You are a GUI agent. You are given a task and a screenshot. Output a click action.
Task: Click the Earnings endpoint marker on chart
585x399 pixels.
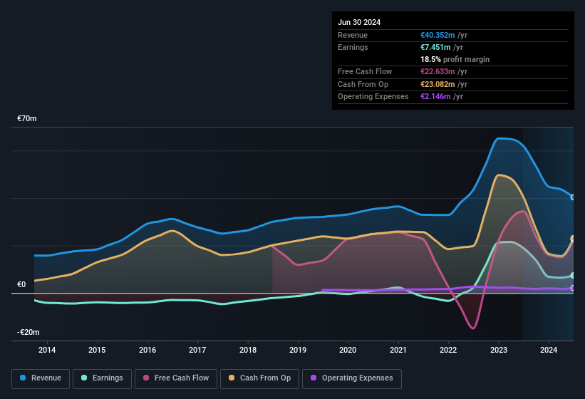[x=573, y=276]
